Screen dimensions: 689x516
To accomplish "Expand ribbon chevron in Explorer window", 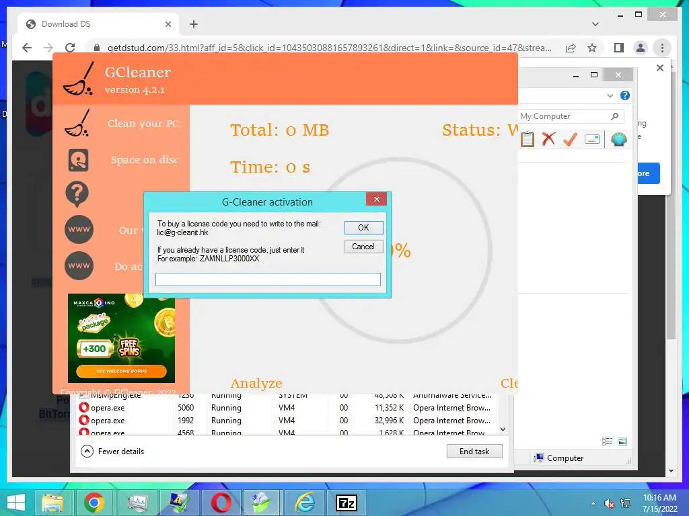I will click(x=610, y=95).
